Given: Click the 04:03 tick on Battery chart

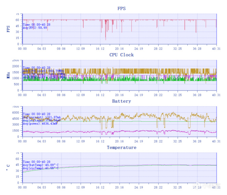Looking at the screenshot, I should pos(42,141).
